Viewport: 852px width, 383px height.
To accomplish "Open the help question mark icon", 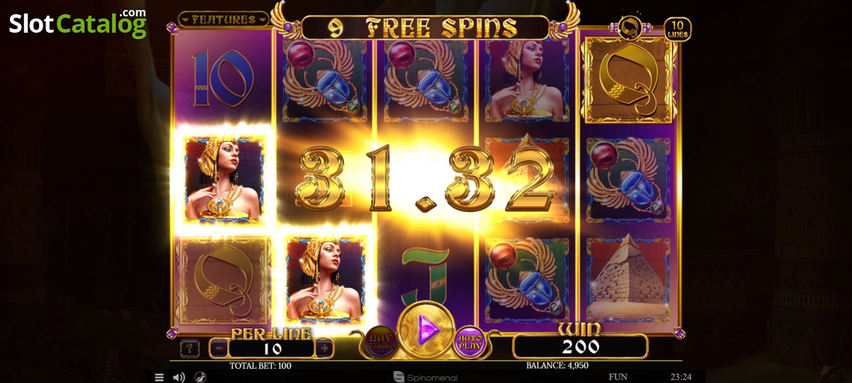I will pyautogui.click(x=190, y=349).
